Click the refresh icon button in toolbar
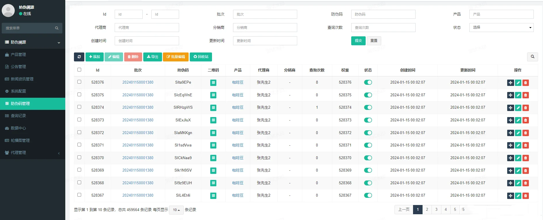Image resolution: width=543 pixels, height=220 pixels. (x=79, y=57)
